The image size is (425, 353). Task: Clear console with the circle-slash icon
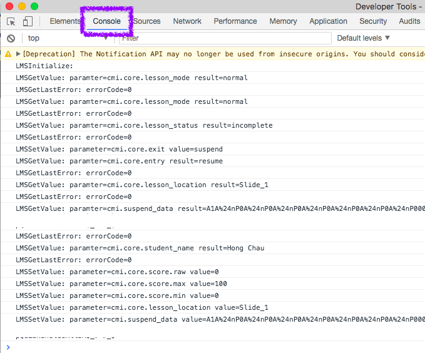point(11,38)
